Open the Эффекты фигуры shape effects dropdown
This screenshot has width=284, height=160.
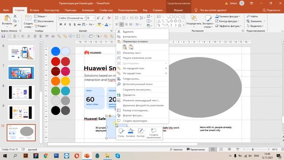[x=228, y=26]
